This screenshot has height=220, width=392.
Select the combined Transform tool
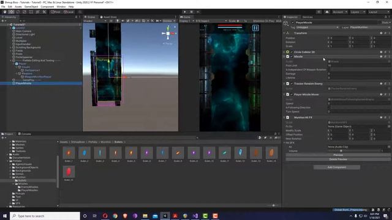click(37, 12)
